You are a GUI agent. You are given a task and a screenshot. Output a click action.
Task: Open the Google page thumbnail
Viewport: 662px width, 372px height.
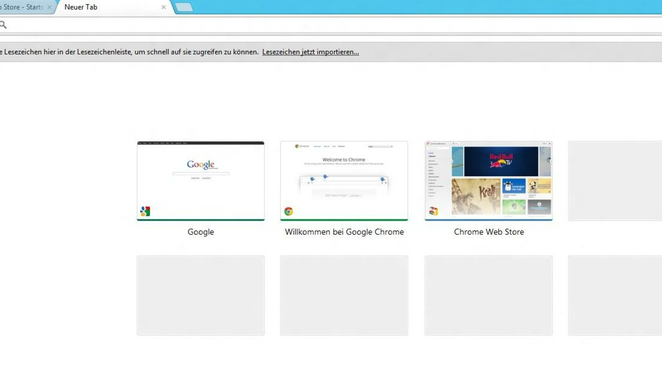[200, 181]
